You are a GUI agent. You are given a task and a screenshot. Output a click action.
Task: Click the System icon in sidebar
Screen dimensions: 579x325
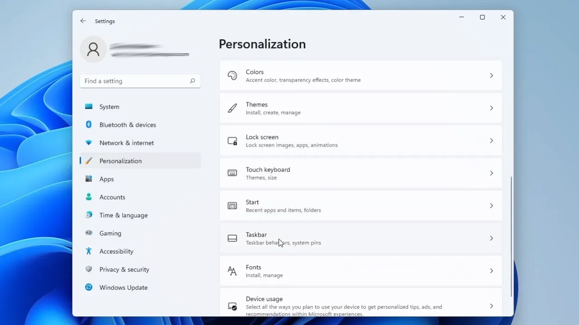point(89,107)
